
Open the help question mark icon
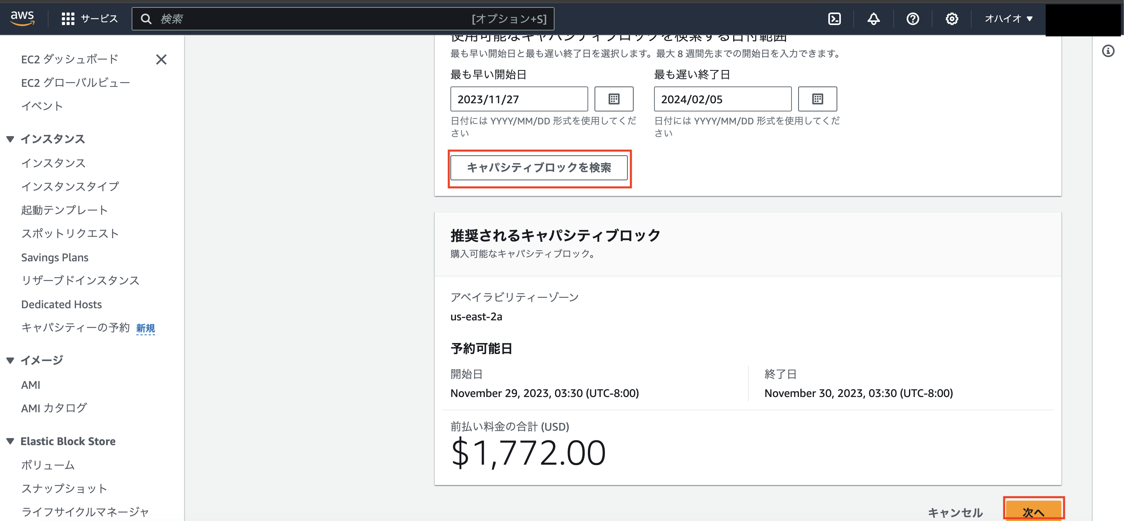[913, 18]
